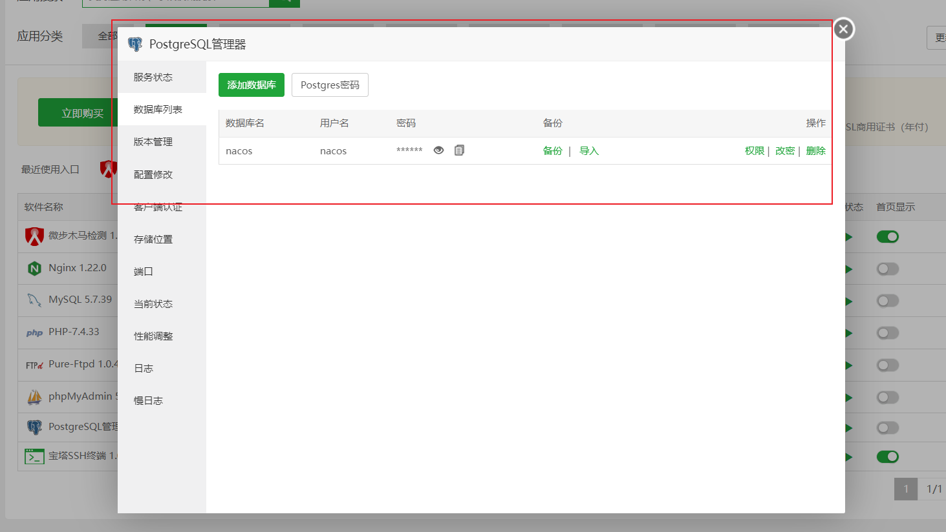Open the Postgres密码 setting
Screen dimensions: 946x532
click(330, 85)
